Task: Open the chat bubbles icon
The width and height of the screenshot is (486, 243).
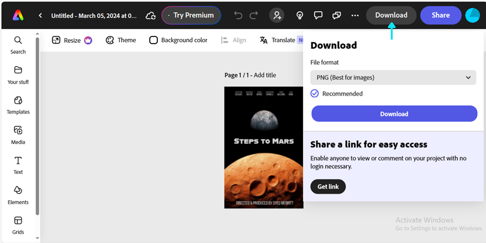Action: click(x=337, y=15)
